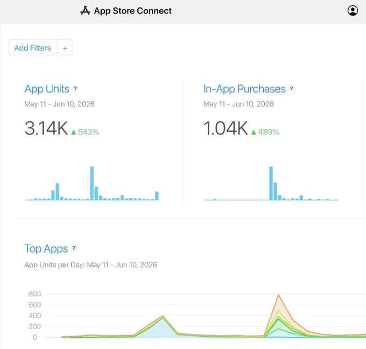Click the 489% increase indicator
Viewport: 366px width, 349px height.
click(265, 132)
